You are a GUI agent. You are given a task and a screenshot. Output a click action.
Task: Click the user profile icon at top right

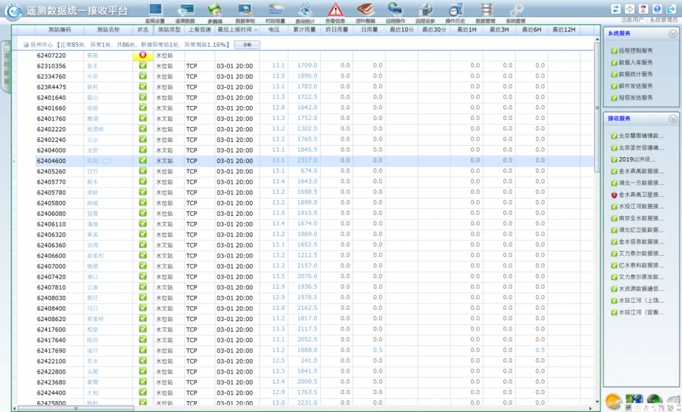point(643,9)
